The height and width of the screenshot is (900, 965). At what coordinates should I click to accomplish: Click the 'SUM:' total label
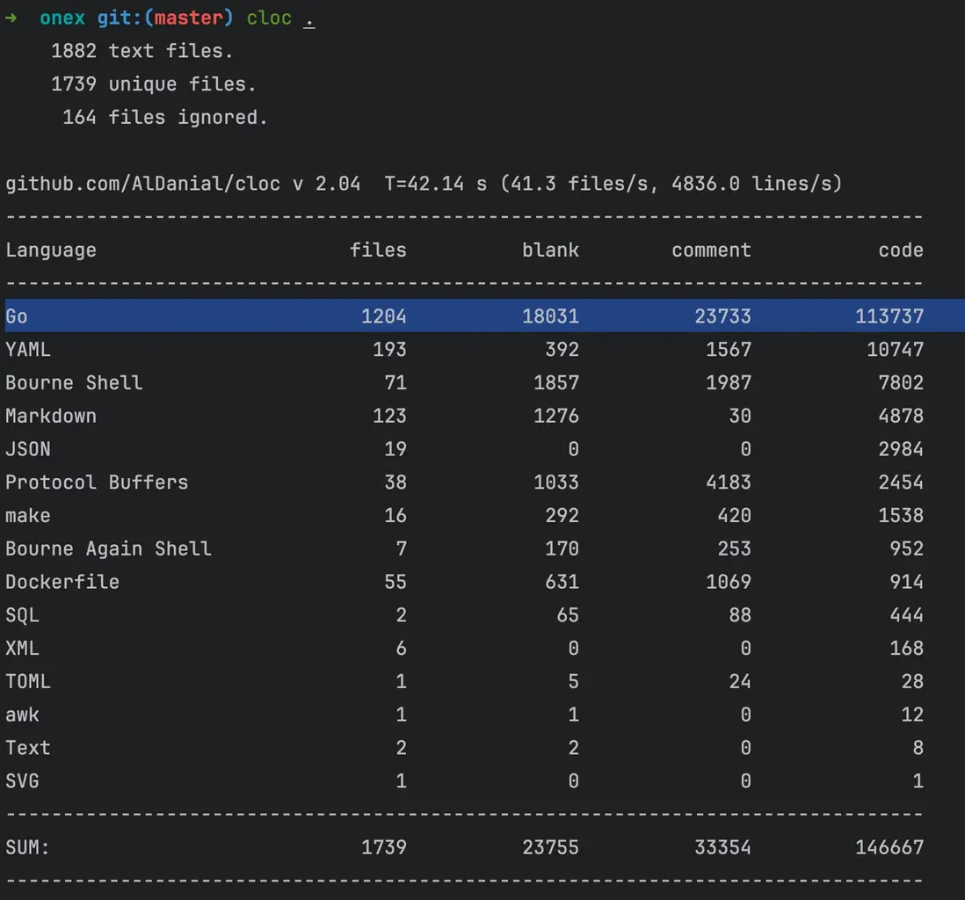[28, 847]
